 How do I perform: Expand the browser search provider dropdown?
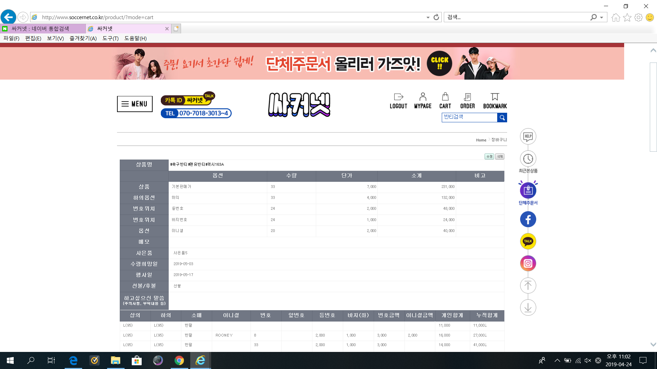602,17
